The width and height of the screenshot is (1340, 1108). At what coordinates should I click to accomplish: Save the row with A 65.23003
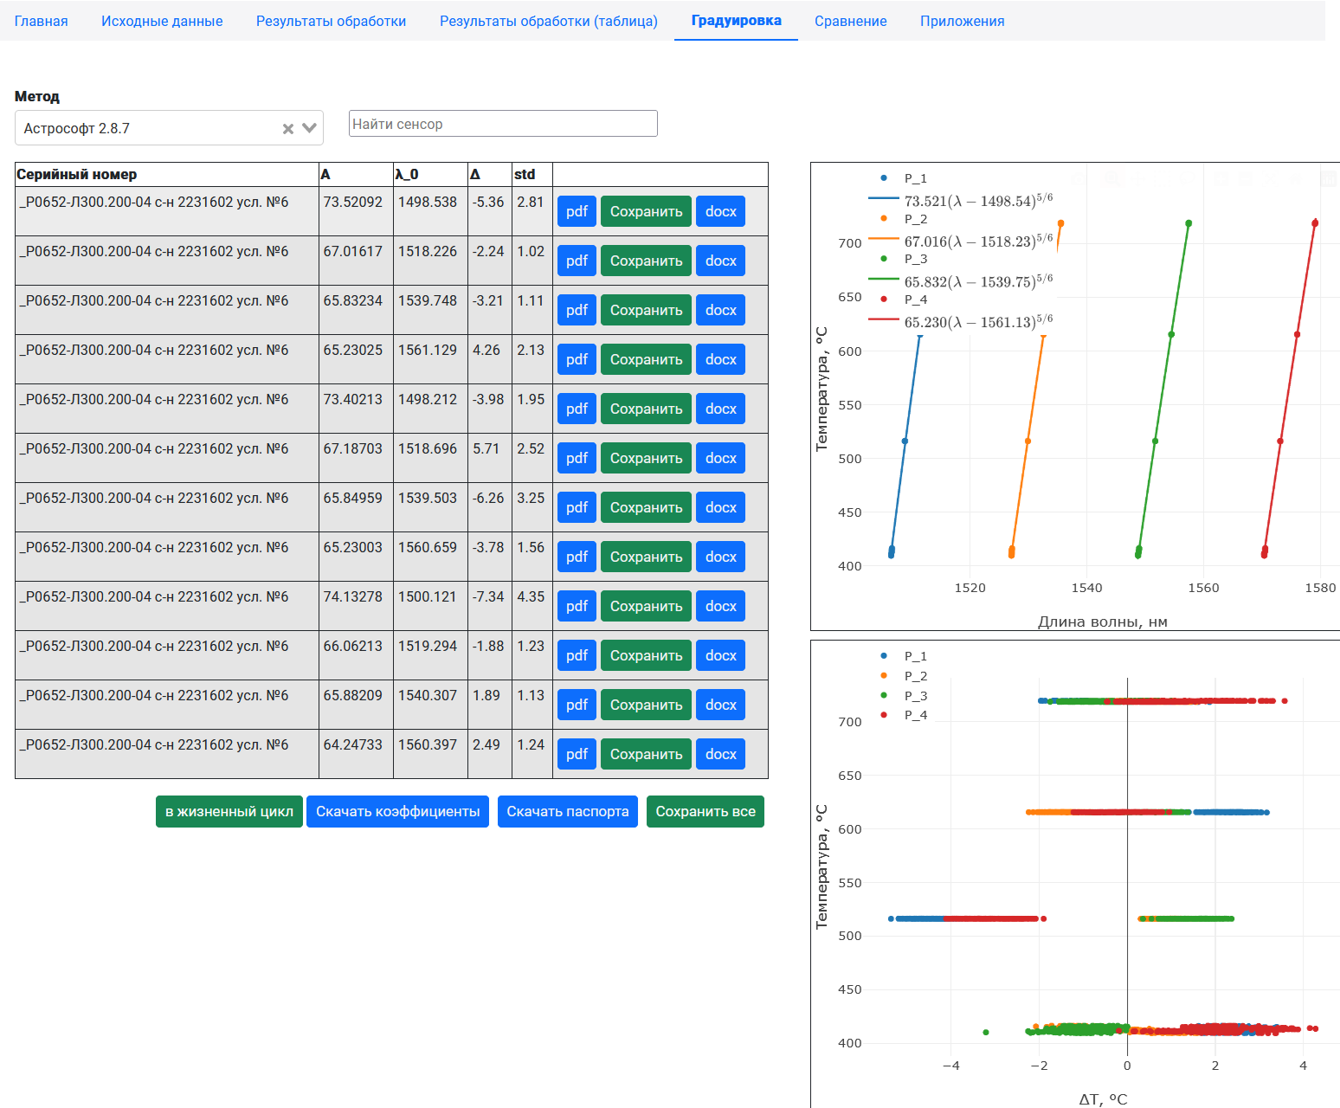pyautogui.click(x=646, y=557)
